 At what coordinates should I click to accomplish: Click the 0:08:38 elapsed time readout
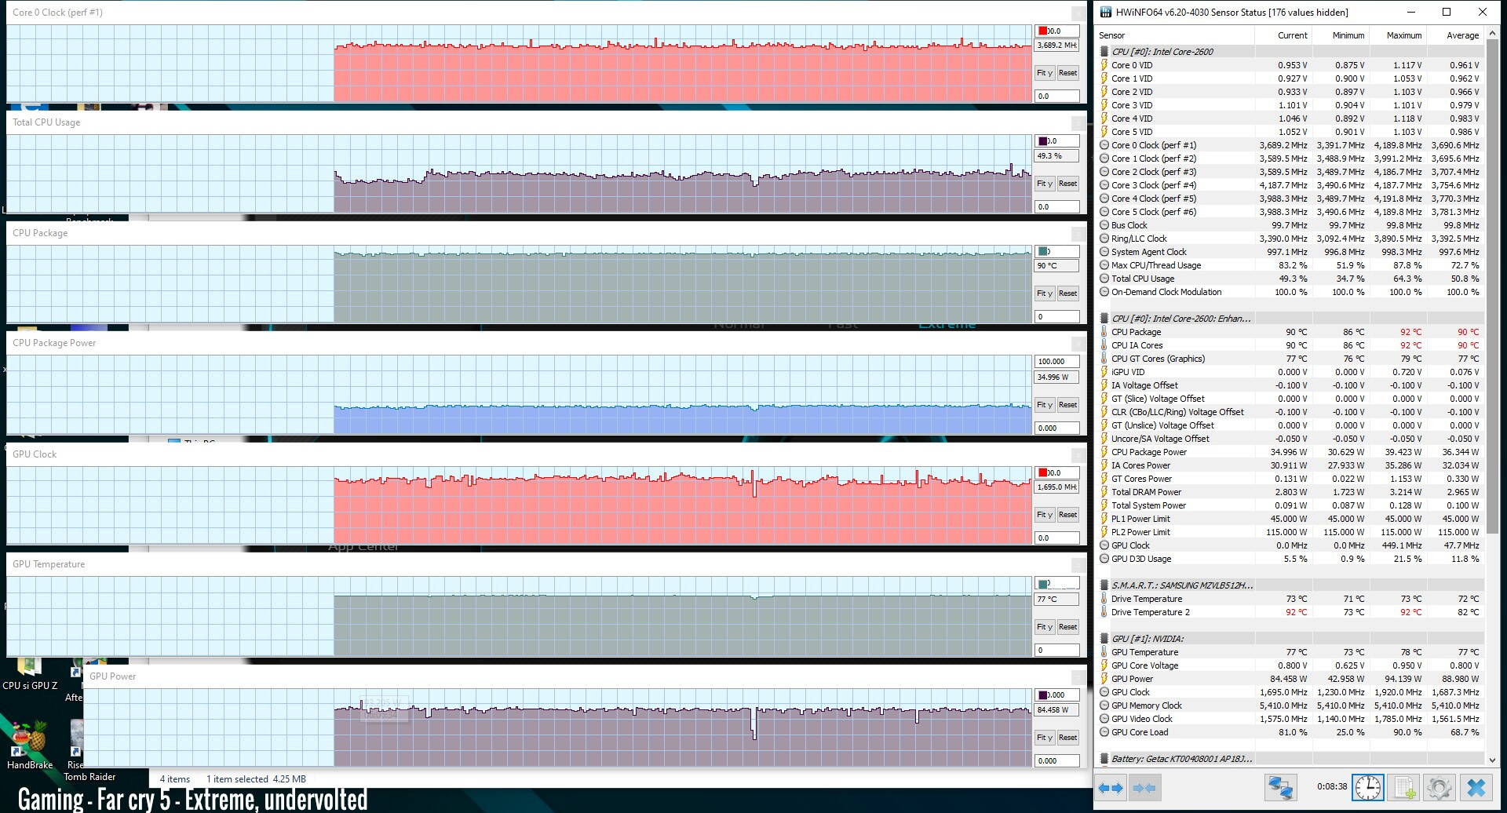click(x=1332, y=786)
